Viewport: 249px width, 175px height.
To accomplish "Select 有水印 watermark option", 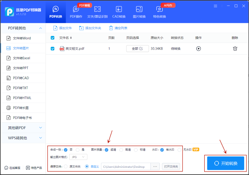I will [162, 150].
